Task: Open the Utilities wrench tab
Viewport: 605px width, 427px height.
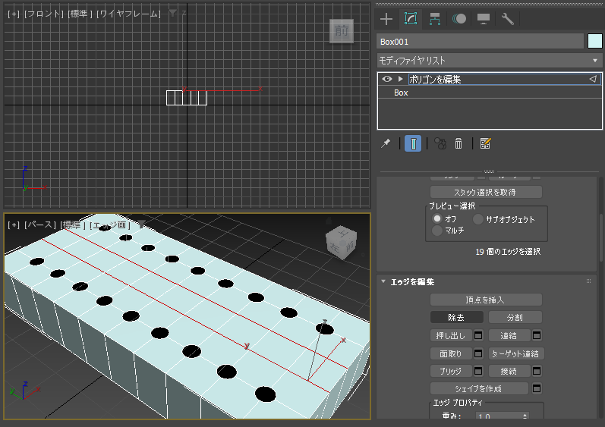Action: [508, 19]
